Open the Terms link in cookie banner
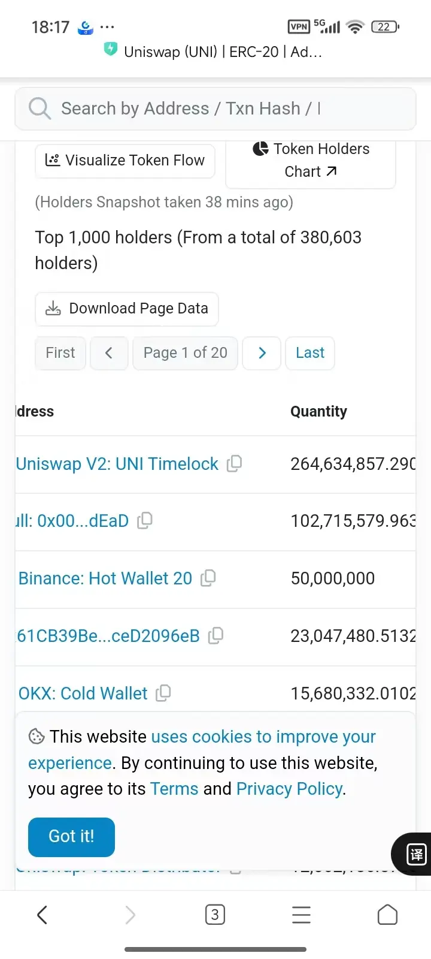The image size is (431, 959). click(x=174, y=789)
